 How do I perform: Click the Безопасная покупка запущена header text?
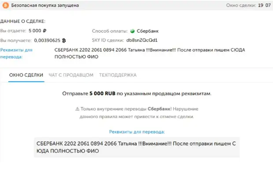(45, 5)
